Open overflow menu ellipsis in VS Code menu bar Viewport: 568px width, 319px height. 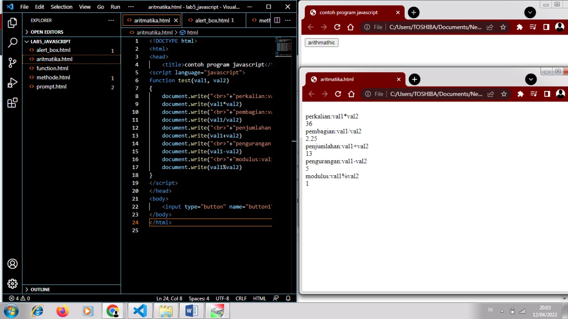pyautogui.click(x=130, y=7)
